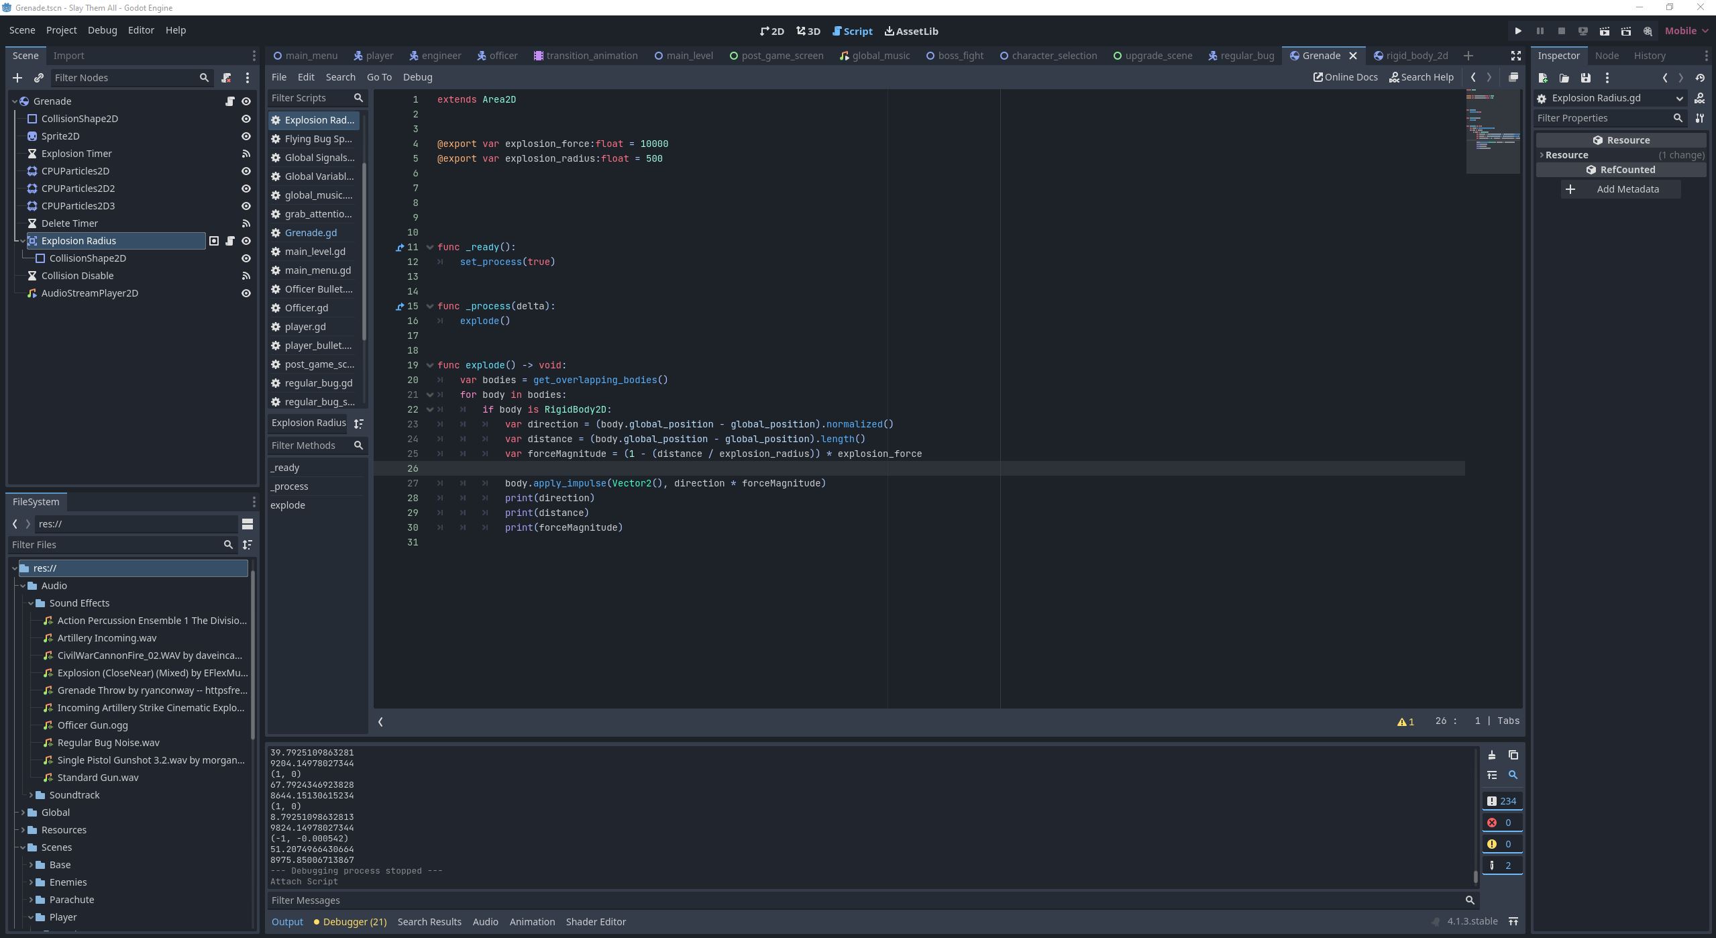Click the Explosion Timer signal connection icon
Viewport: 1716px width, 938px height.
[x=246, y=154]
